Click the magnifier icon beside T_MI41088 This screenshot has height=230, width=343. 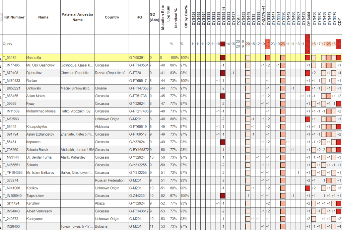(1, 188)
